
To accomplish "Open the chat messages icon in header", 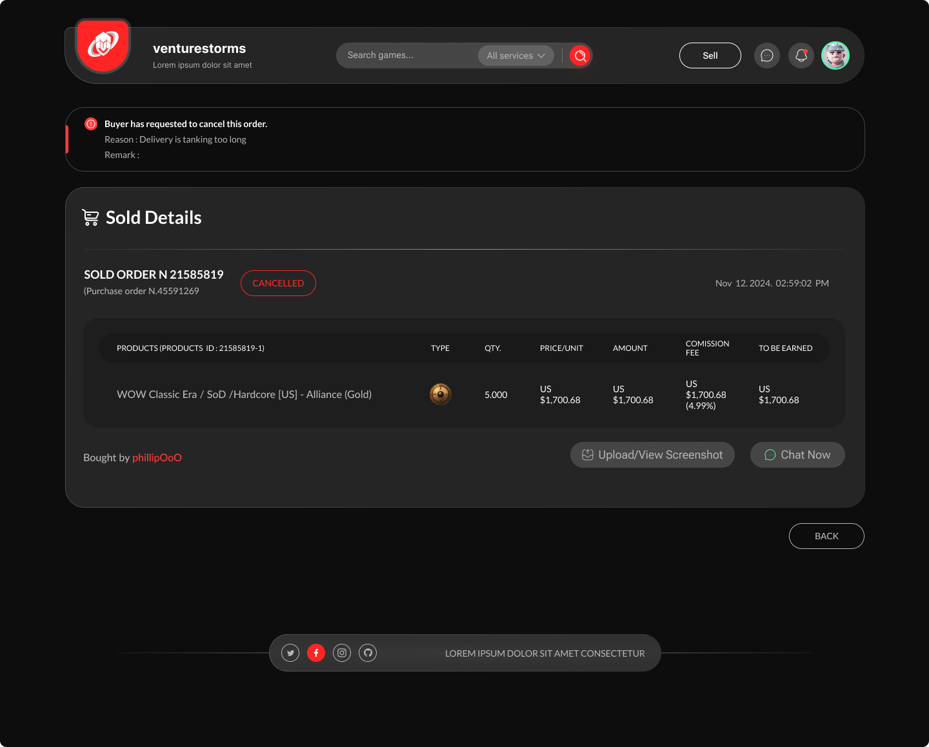I will coord(767,55).
